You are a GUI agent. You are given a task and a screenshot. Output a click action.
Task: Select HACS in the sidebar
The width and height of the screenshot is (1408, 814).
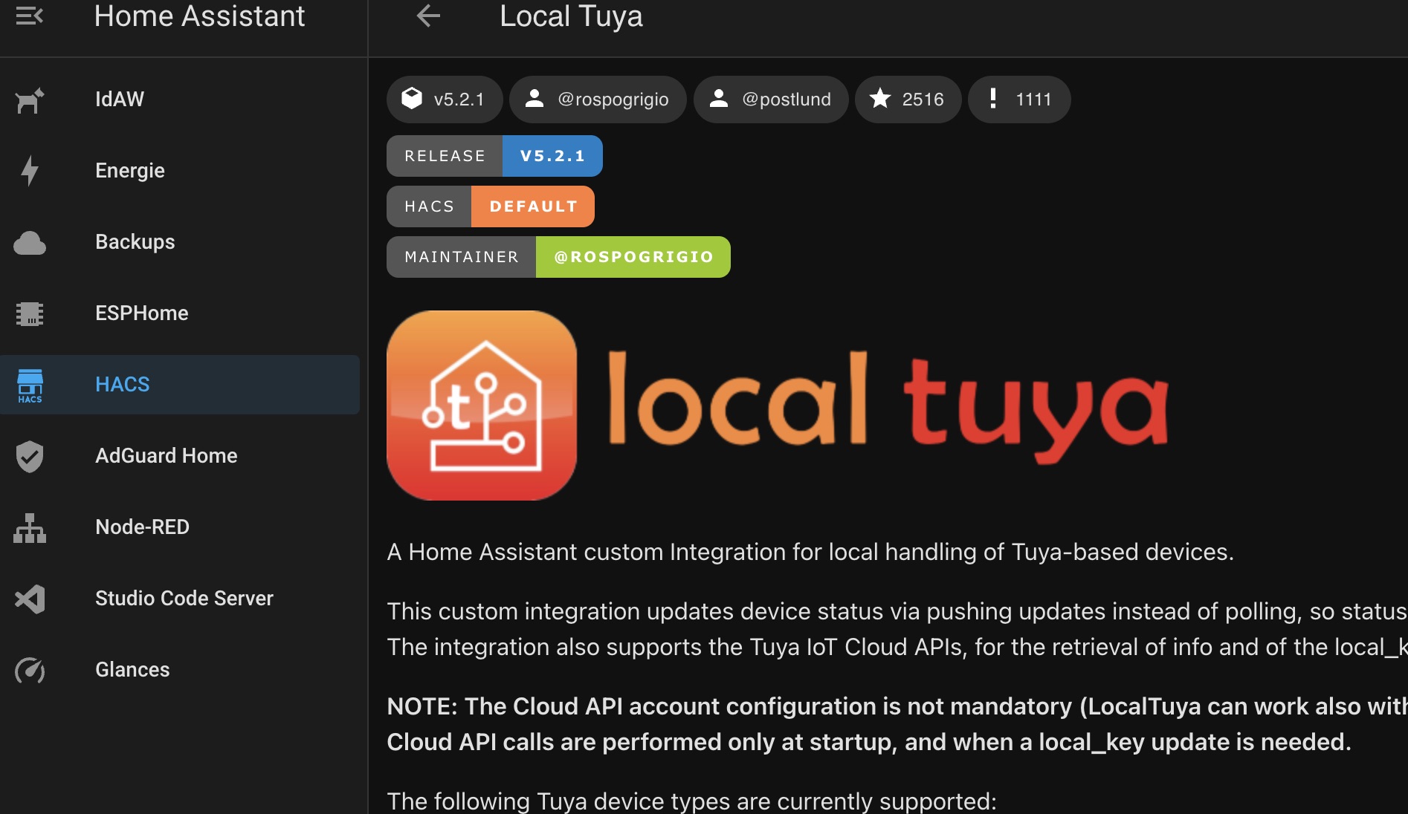point(180,385)
